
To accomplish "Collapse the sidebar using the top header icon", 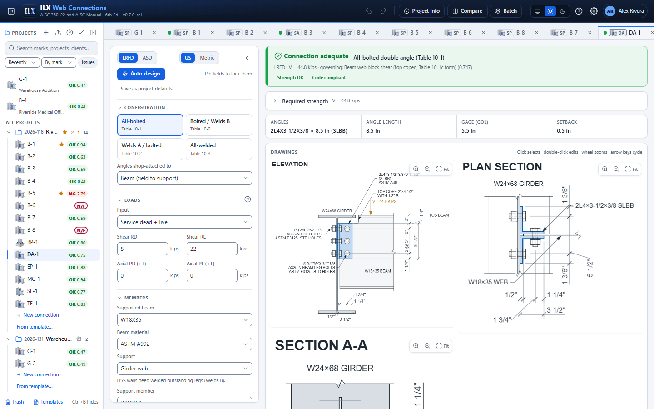I will tap(11, 11).
